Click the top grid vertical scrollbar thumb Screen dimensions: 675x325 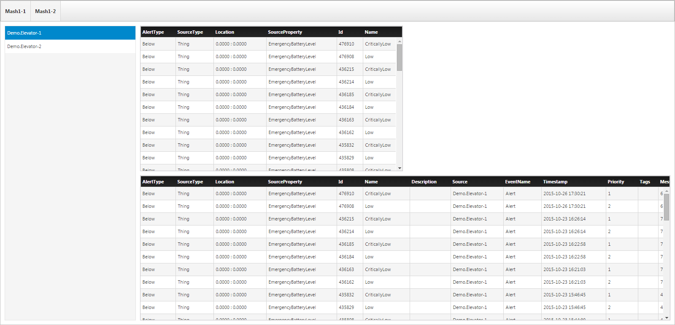click(400, 57)
